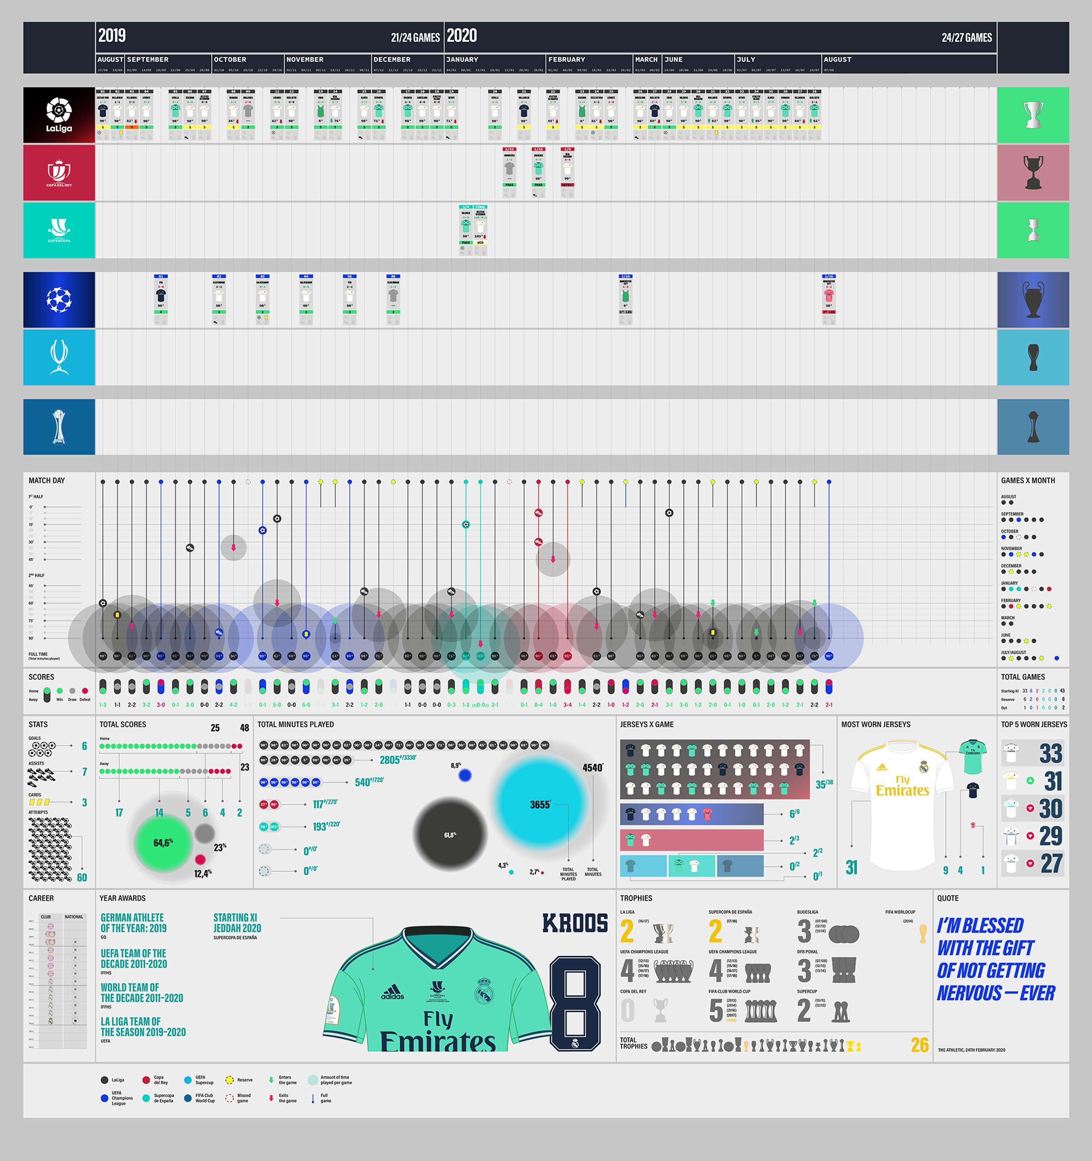
Task: Click the LaLiga logo tile
Action: tap(59, 115)
